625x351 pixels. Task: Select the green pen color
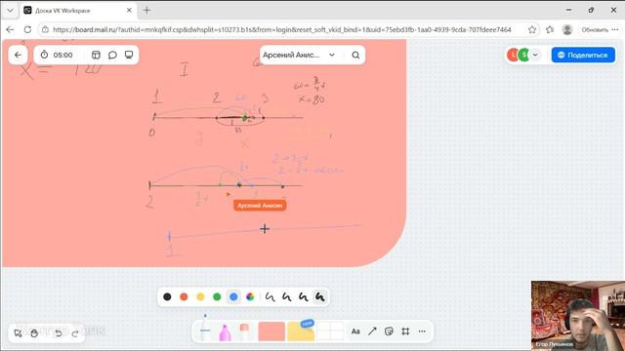pos(217,296)
